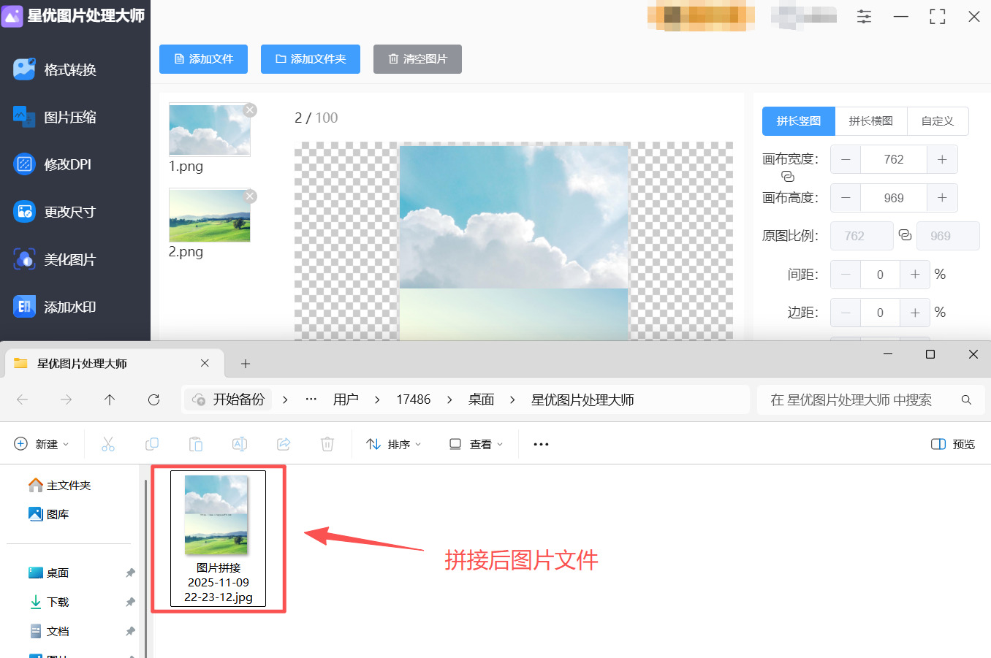The height and width of the screenshot is (658, 991).
Task: Select the 图片拼接 2025-11-09 jpg file
Action: pos(218,539)
